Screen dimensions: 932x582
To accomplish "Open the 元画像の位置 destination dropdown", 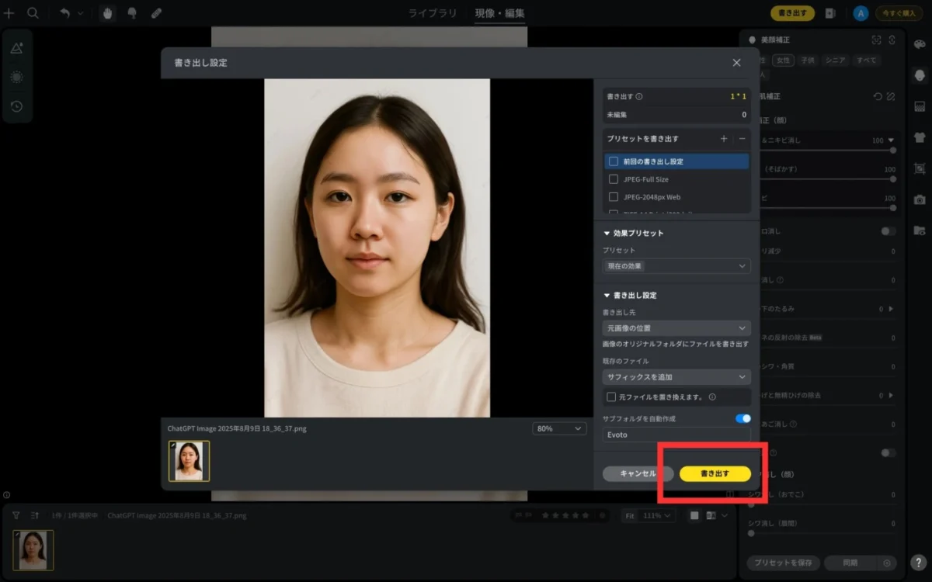I will tap(676, 328).
